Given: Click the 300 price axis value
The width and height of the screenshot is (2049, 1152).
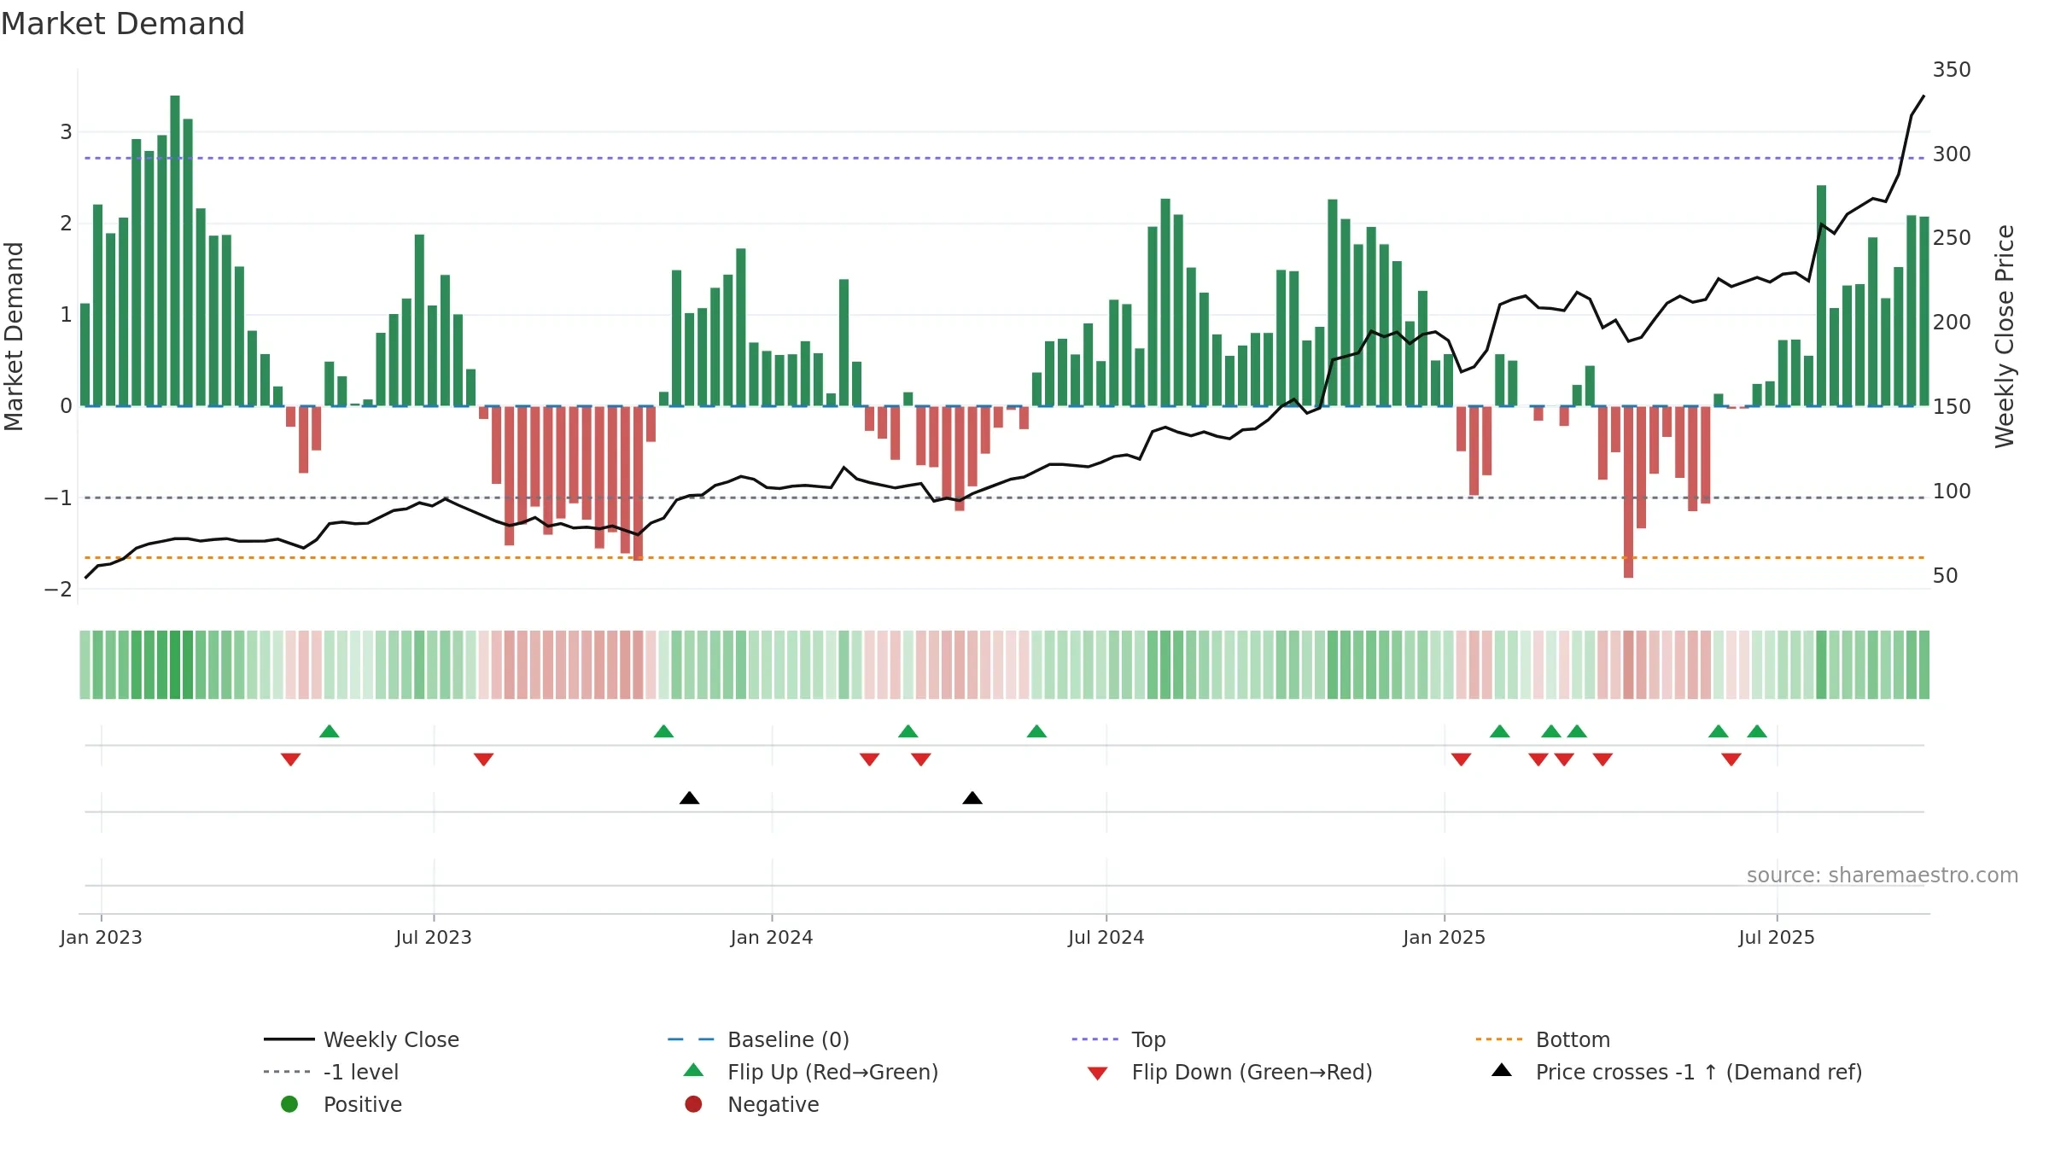Looking at the screenshot, I should [1952, 154].
